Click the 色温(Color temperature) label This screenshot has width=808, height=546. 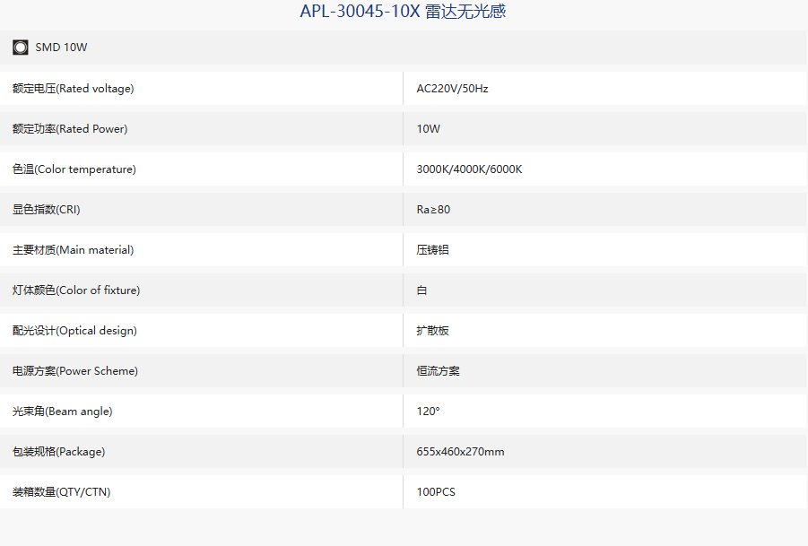click(x=74, y=169)
